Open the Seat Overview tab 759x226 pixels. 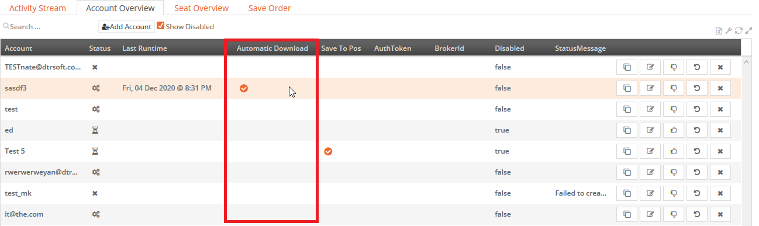pyautogui.click(x=201, y=8)
